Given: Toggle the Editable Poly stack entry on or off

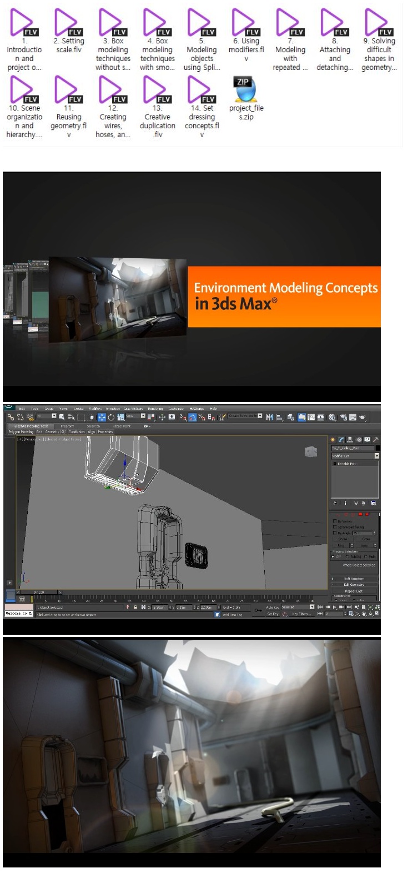Looking at the screenshot, I should click(x=335, y=464).
